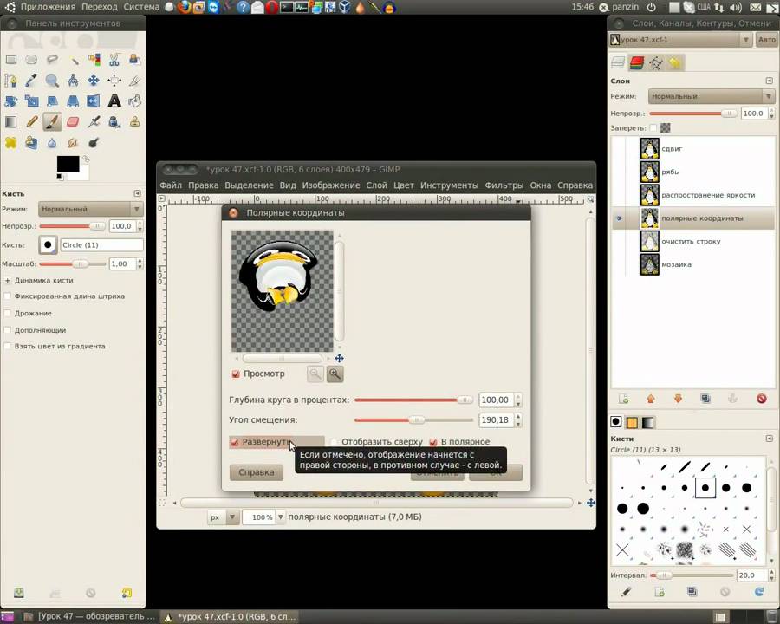
Task: Open the урок 47.xcf-1 image selector
Action: pyautogui.click(x=680, y=40)
